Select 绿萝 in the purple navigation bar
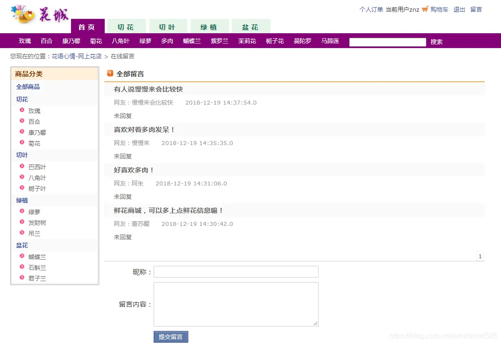 [x=146, y=41]
